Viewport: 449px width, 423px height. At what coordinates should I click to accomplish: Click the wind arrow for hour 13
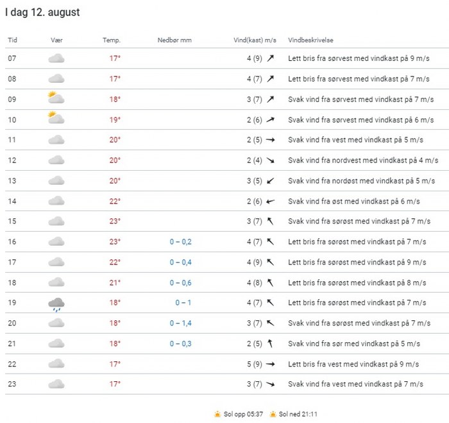(x=271, y=181)
